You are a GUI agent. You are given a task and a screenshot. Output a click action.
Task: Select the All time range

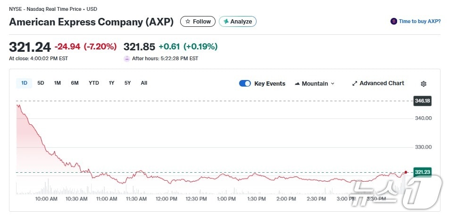point(144,83)
